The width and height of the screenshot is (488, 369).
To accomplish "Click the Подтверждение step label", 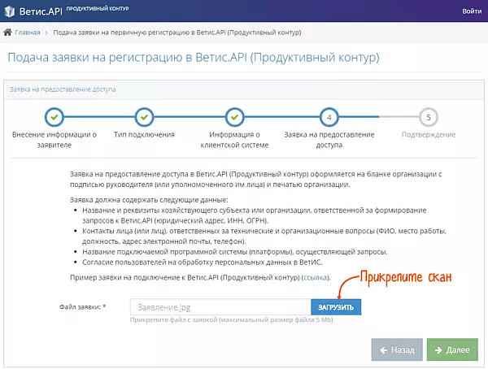I will click(x=428, y=134).
